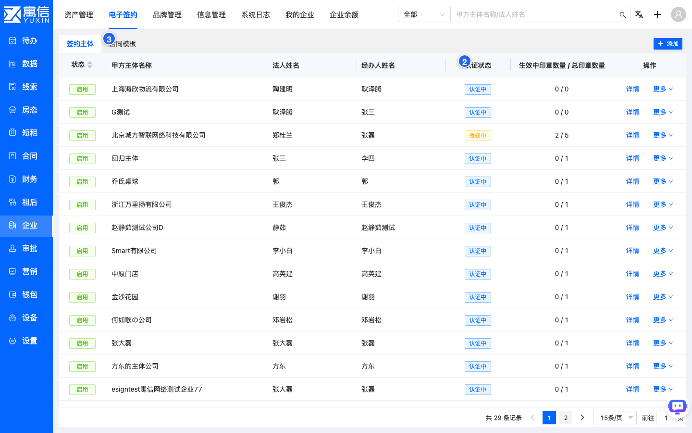Image resolution: width=692 pixels, height=433 pixels.
Task: Click the search magnifier icon
Action: click(622, 15)
